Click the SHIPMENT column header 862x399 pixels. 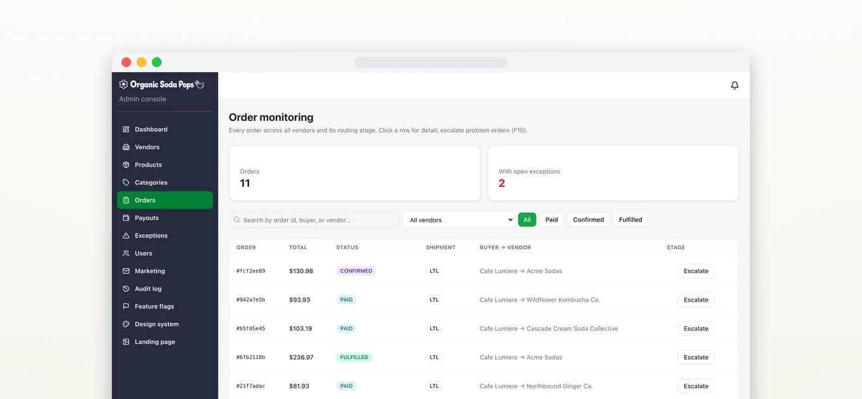[441, 248]
